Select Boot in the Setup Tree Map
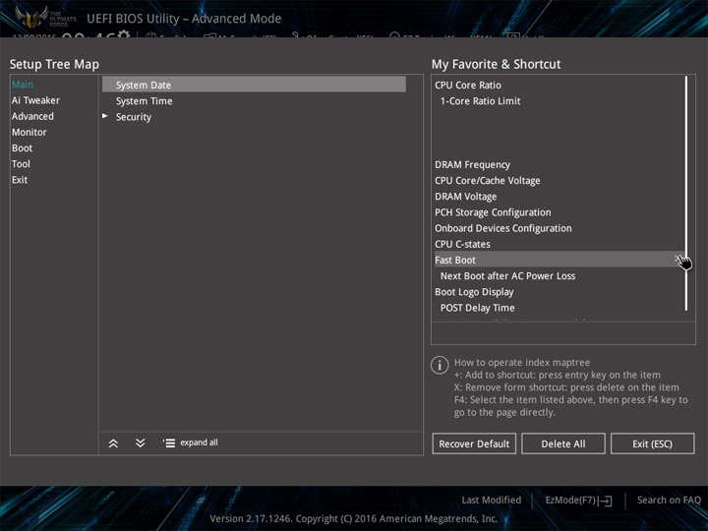This screenshot has height=531, width=708. pos(22,147)
